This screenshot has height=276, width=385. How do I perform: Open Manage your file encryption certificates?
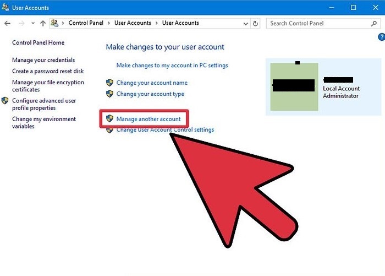(48, 86)
